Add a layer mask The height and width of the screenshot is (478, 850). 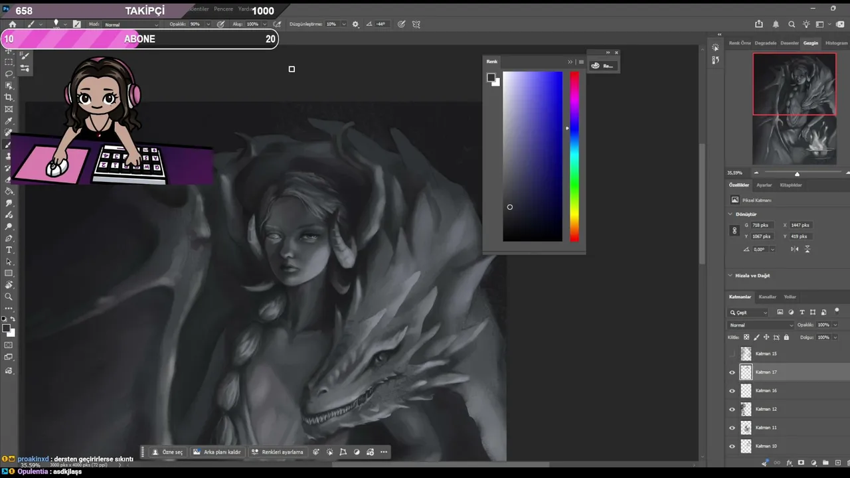click(801, 463)
